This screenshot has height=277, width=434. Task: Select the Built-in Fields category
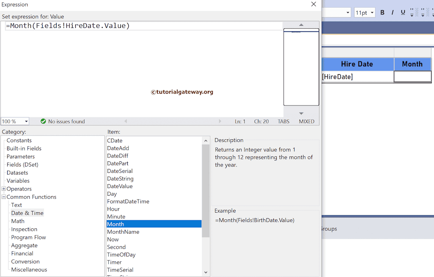[24, 148]
